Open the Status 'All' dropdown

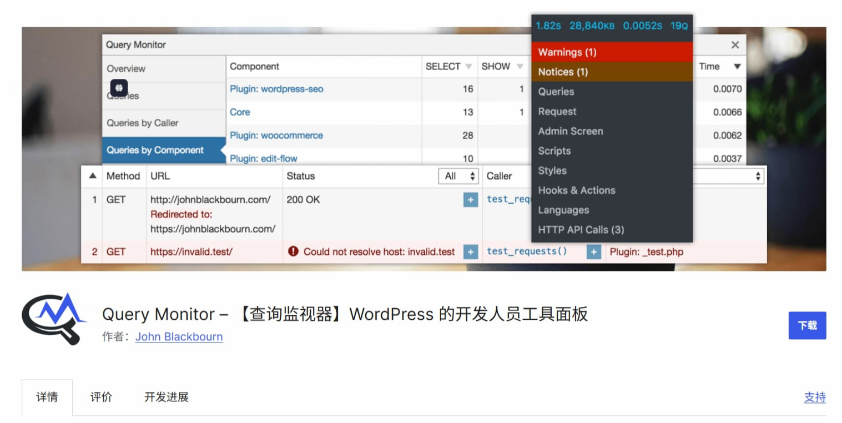click(461, 176)
